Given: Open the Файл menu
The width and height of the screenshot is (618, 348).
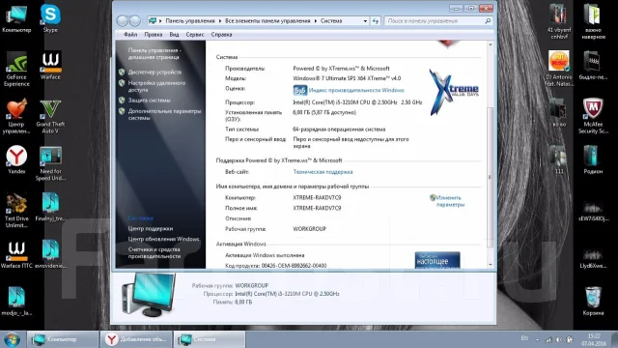Looking at the screenshot, I should pos(130,35).
